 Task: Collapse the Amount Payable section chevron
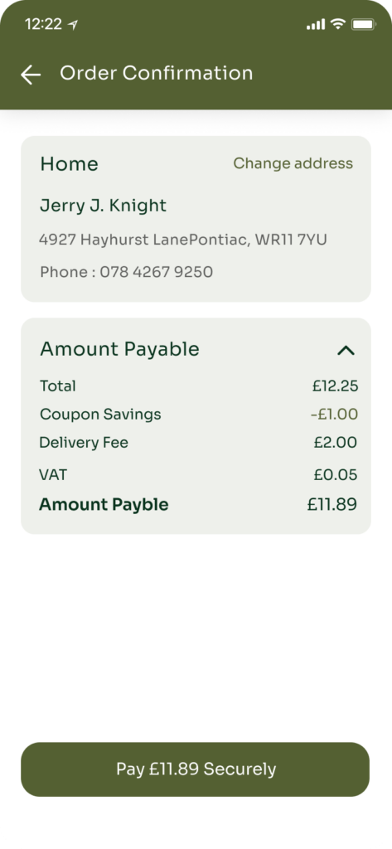[x=346, y=351]
